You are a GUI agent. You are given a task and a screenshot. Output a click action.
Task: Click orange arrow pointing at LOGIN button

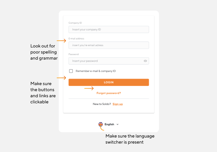pyautogui.click(x=61, y=78)
